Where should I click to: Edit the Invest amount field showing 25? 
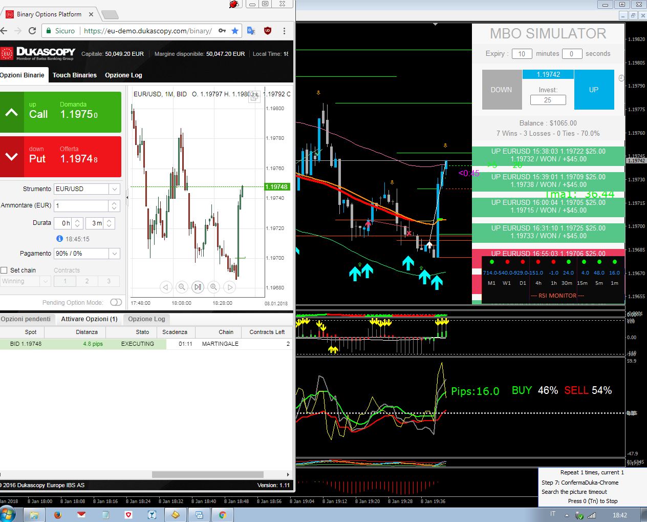(x=548, y=100)
